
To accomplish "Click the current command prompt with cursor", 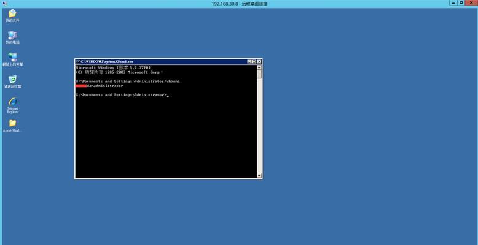I will click(122, 95).
